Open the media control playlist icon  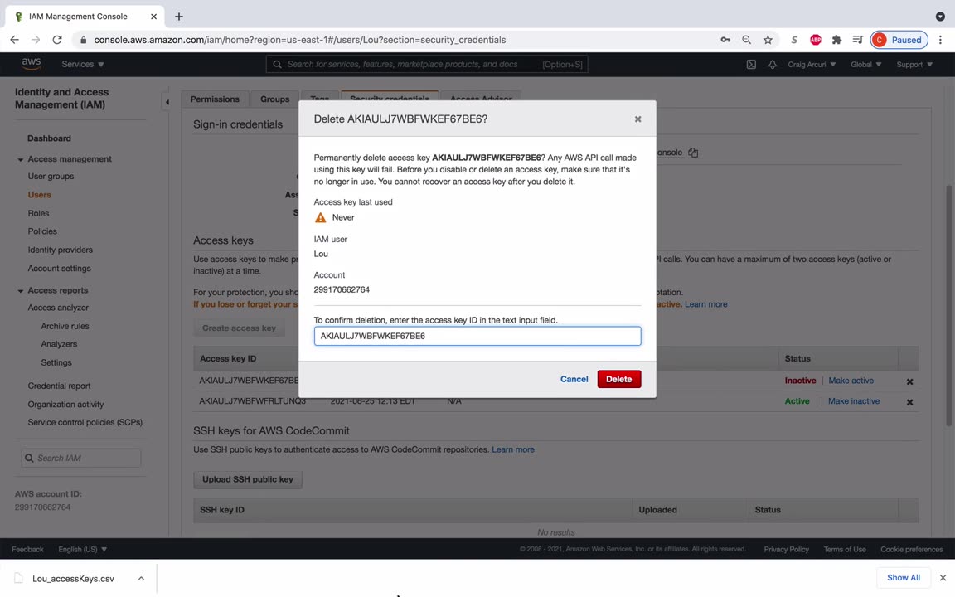(857, 40)
